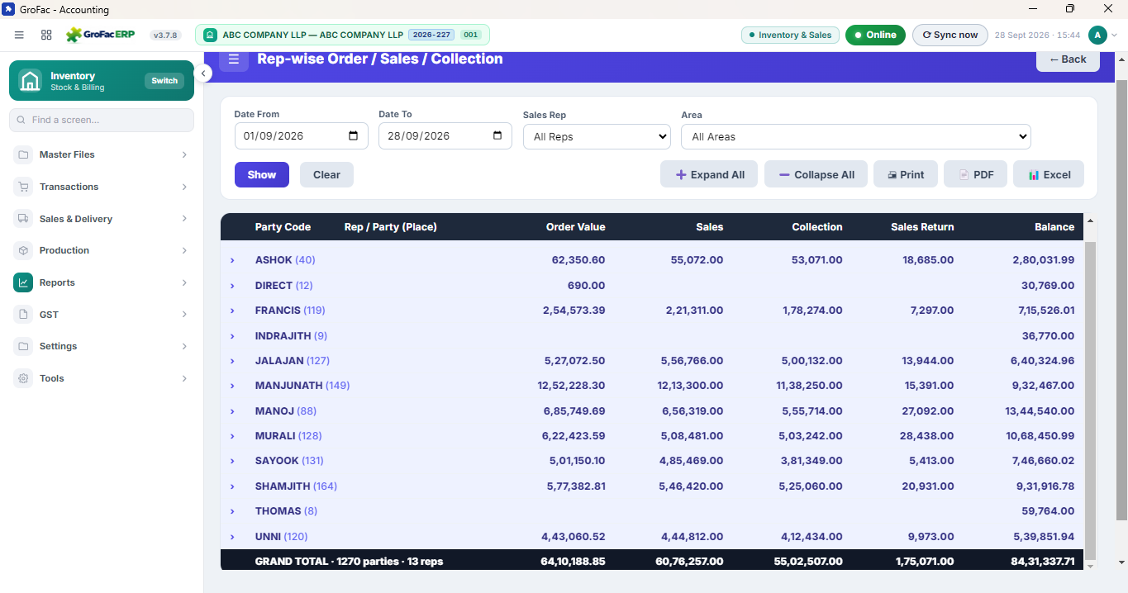The width and height of the screenshot is (1128, 593).
Task: Open the hamburger menu in top bar
Action: (19, 35)
